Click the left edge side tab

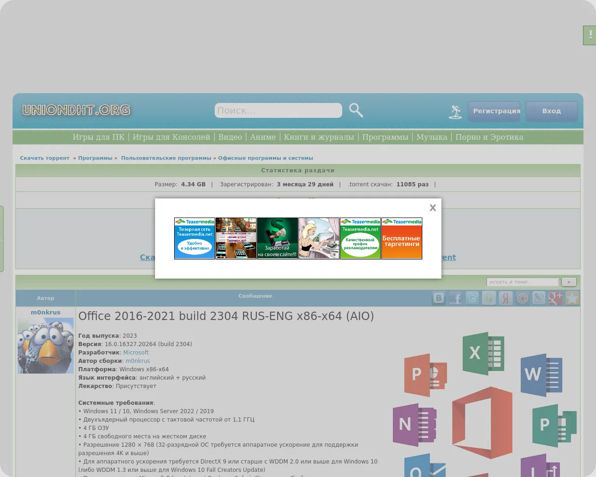tap(2, 239)
